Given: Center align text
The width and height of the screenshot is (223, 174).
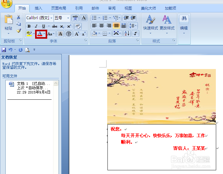Looking at the screenshot, I should click(102, 26).
